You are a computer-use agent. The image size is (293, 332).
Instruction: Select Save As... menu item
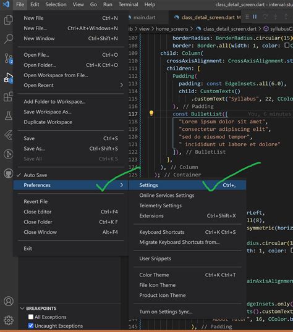71,149
